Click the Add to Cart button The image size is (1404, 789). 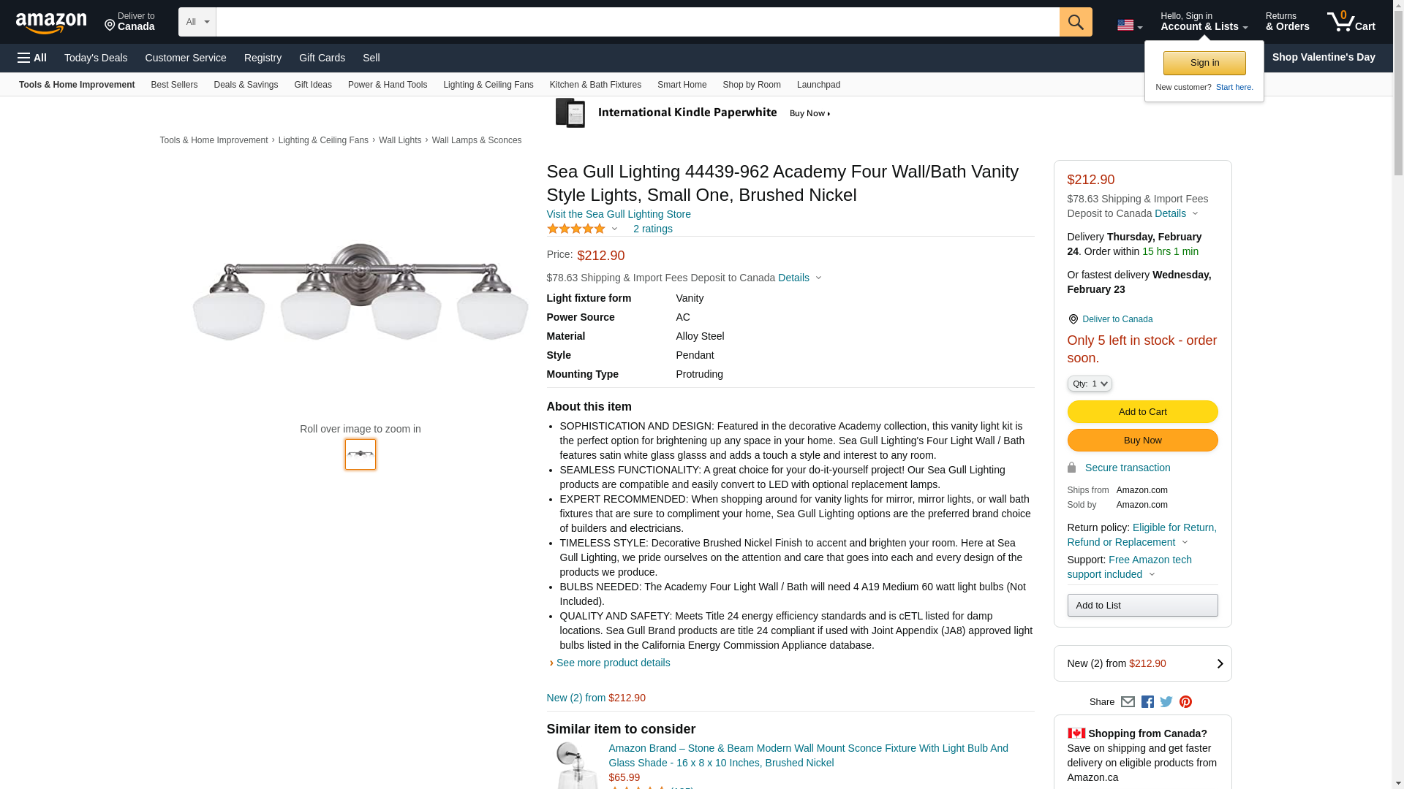1142,411
